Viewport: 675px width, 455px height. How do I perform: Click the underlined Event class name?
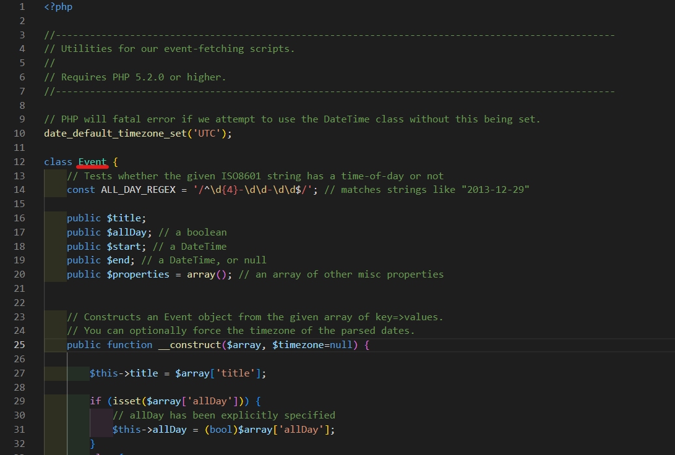(92, 161)
